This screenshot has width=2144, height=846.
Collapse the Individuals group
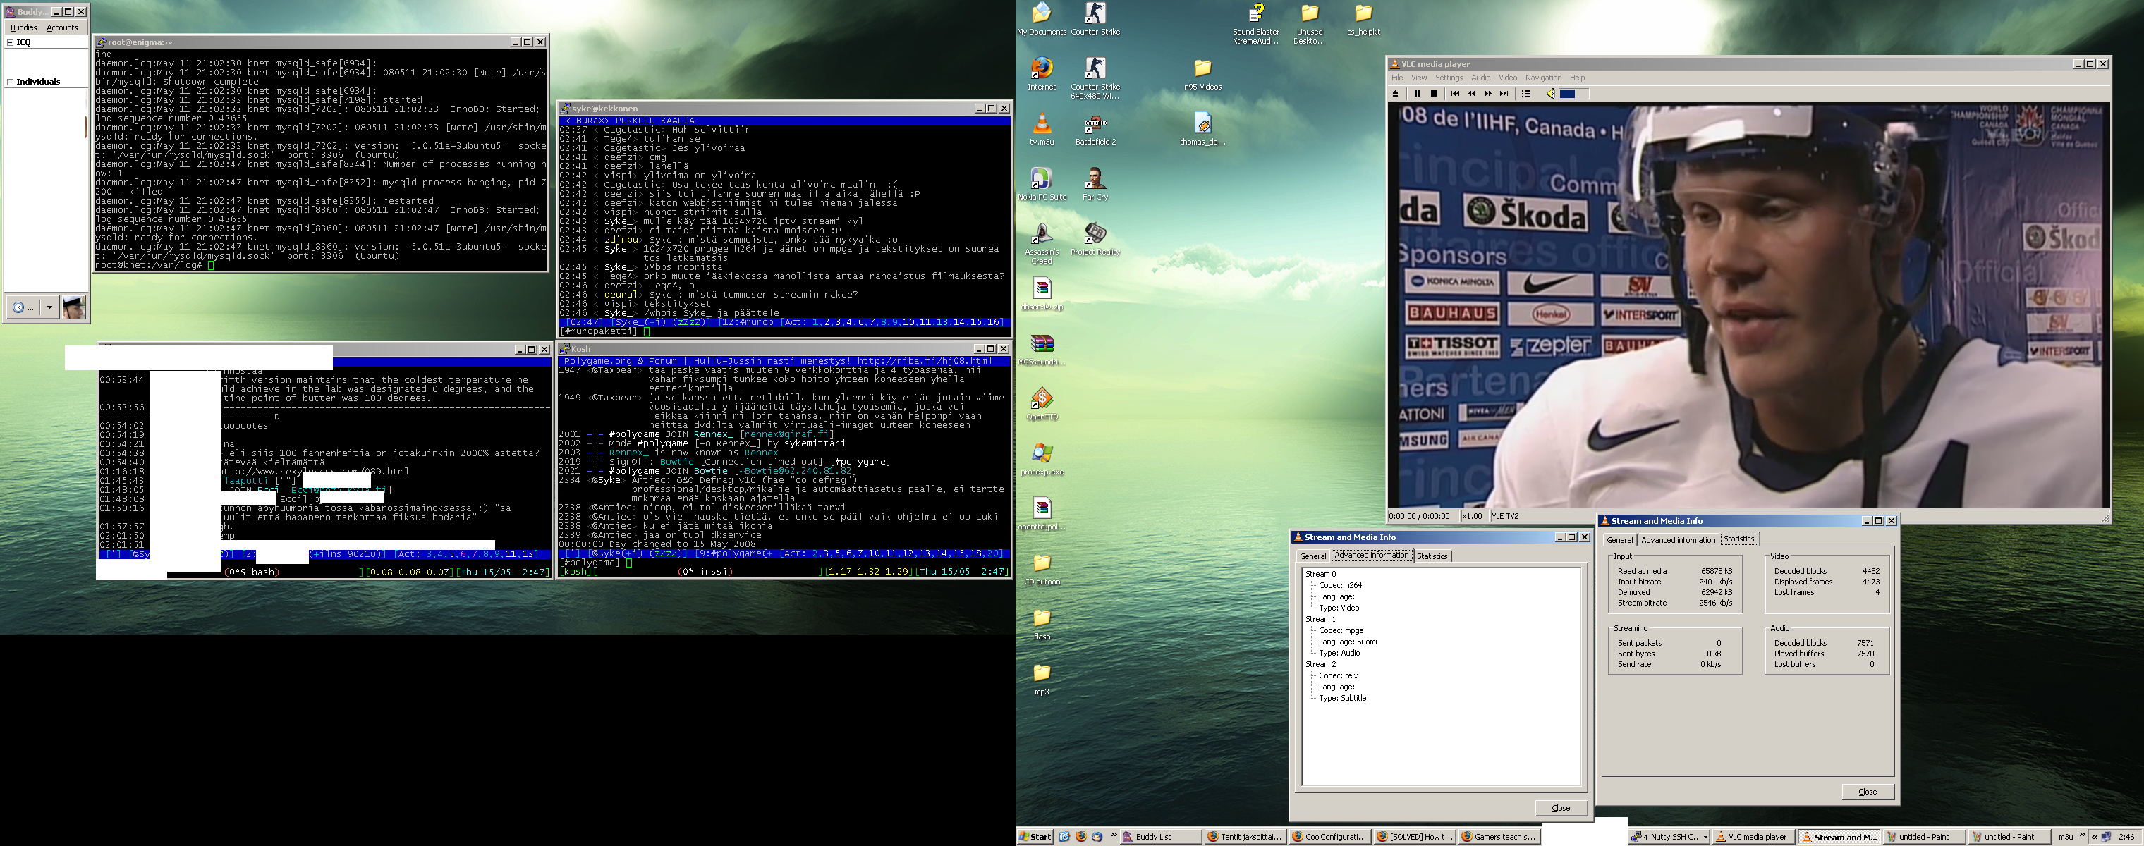pos(10,82)
